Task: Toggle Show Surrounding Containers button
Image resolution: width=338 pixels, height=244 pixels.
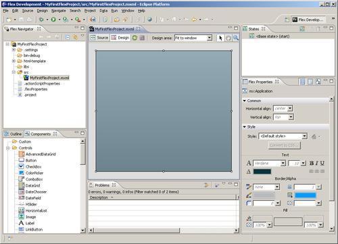Action: (142, 38)
